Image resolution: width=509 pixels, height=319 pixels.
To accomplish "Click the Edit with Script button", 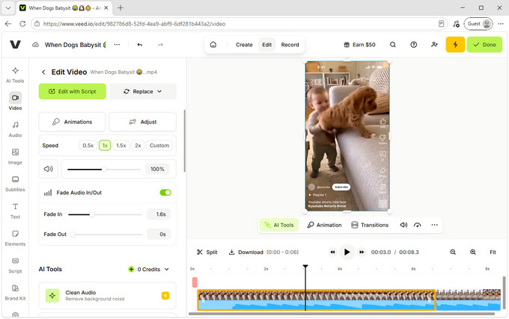I will pos(73,91).
